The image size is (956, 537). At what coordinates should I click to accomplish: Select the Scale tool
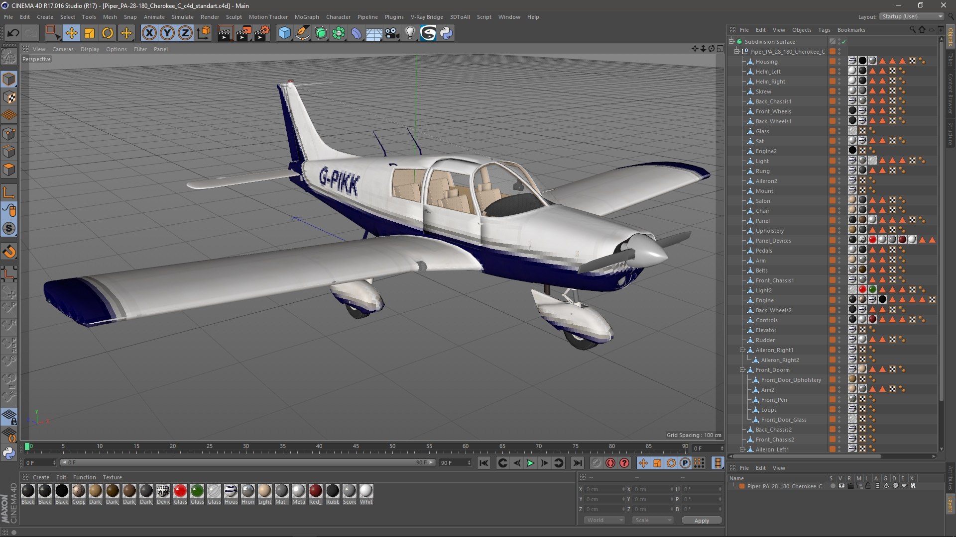[90, 33]
